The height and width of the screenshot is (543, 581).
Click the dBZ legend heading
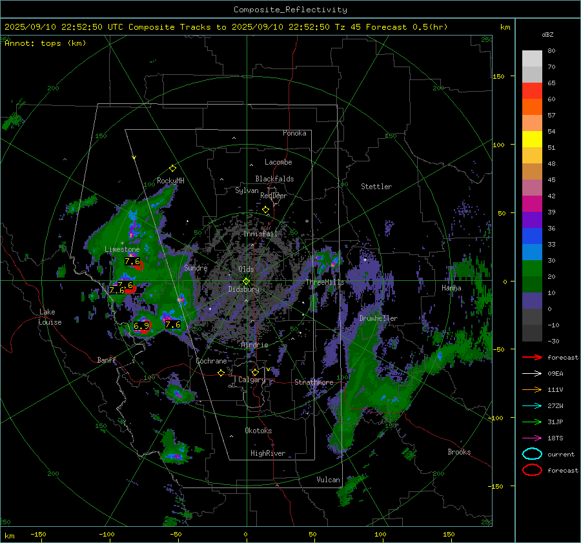click(547, 35)
